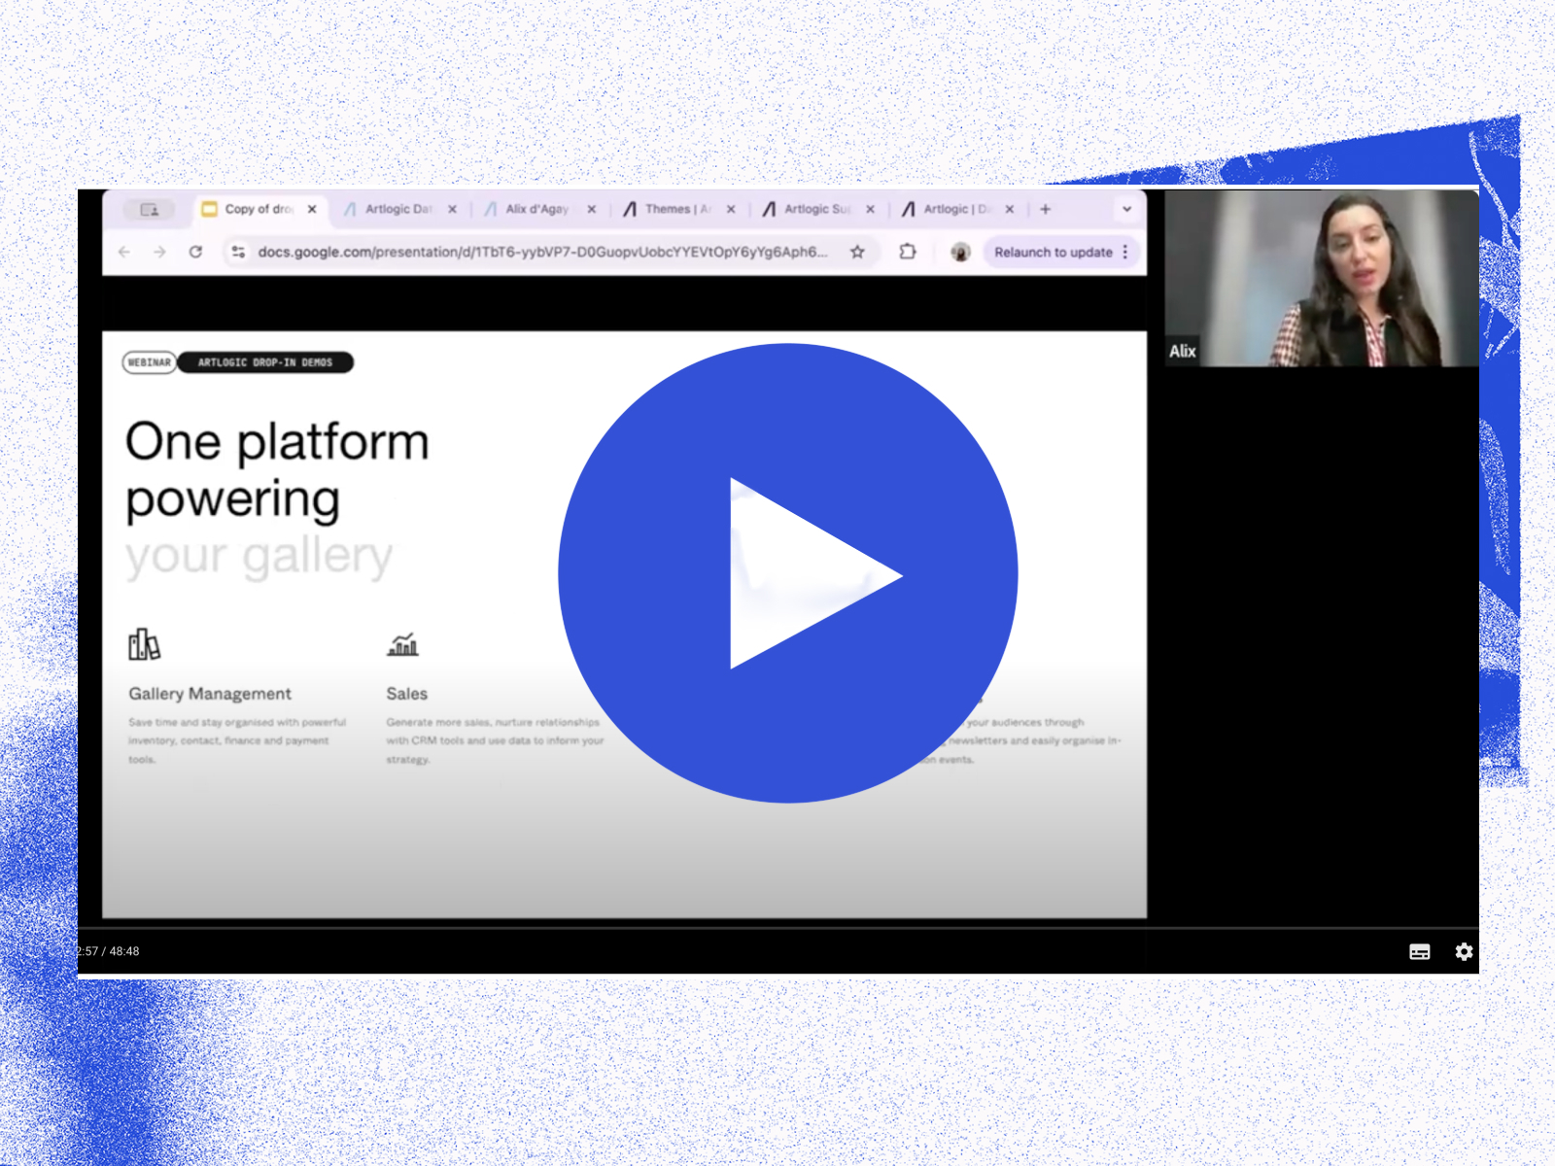This screenshot has width=1555, height=1166.
Task: Open the browser extensions puzzle icon
Action: [907, 252]
